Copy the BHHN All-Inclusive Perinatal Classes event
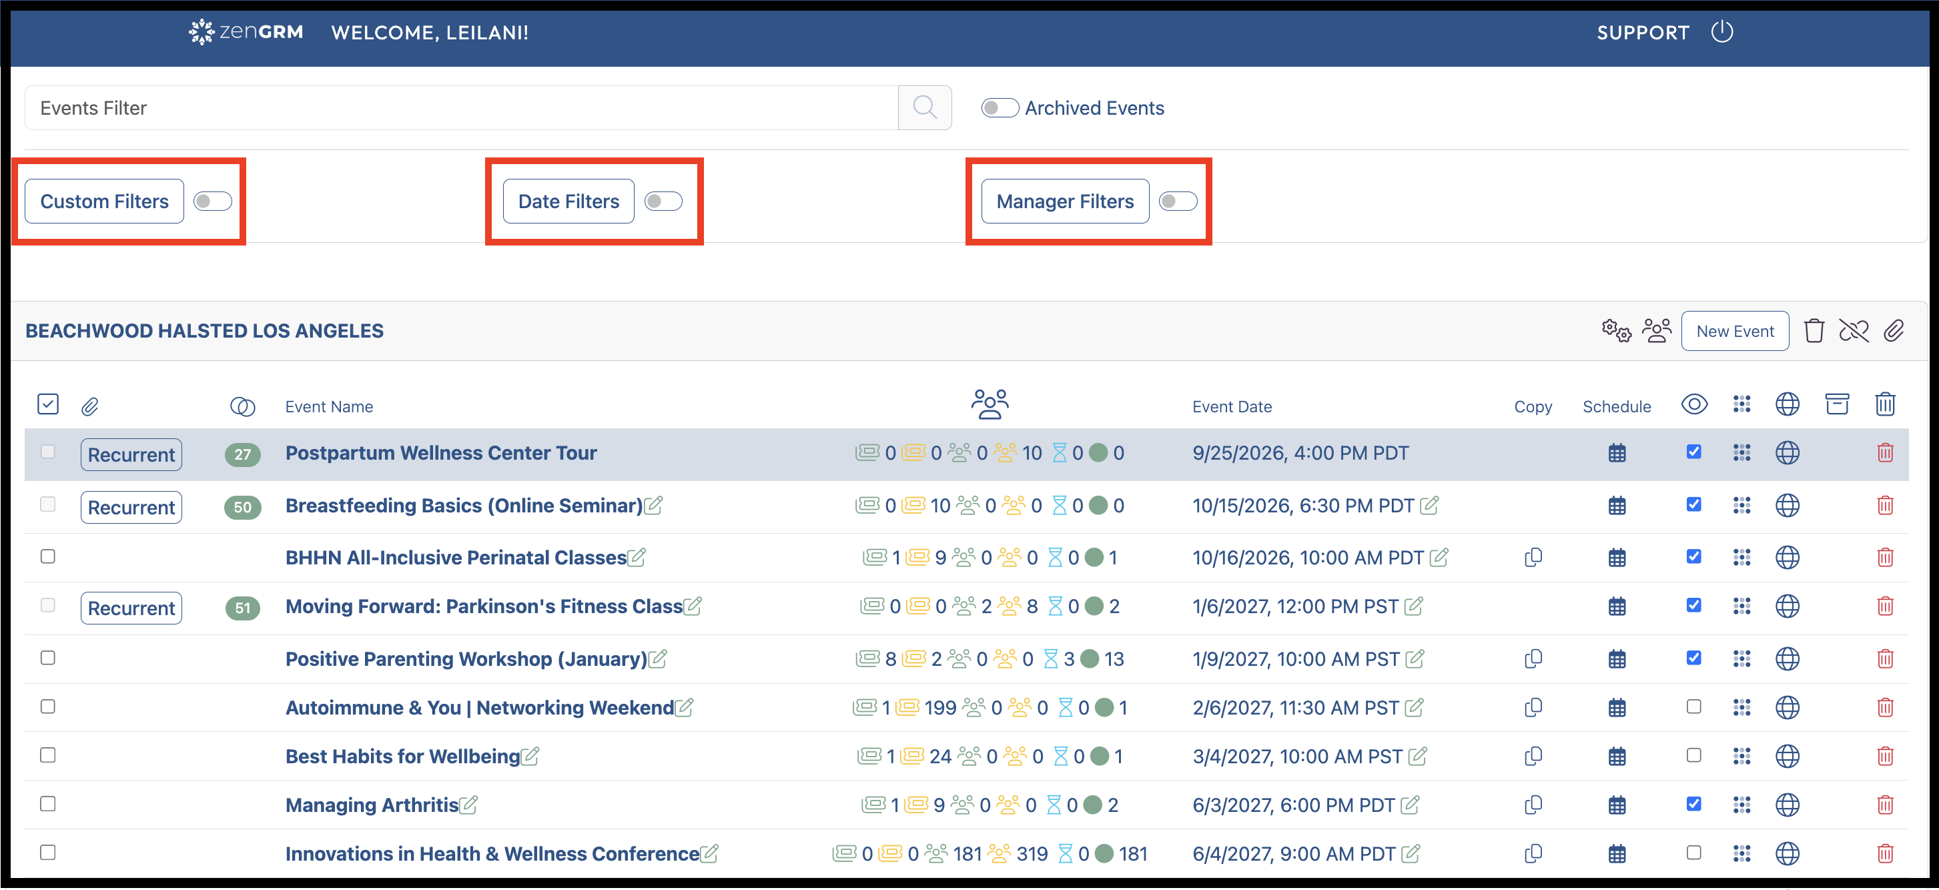The width and height of the screenshot is (1939, 890). click(1533, 558)
